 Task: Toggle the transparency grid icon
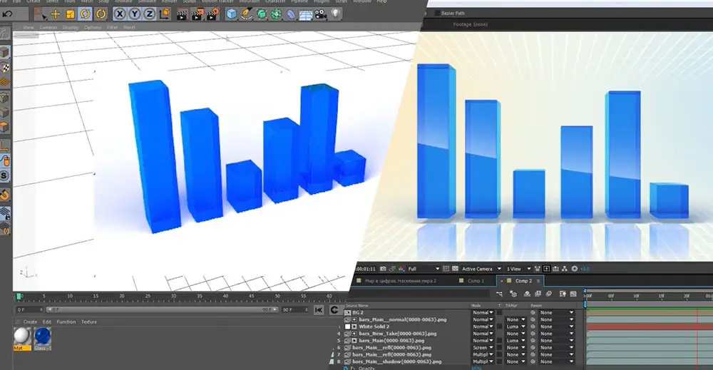point(455,269)
